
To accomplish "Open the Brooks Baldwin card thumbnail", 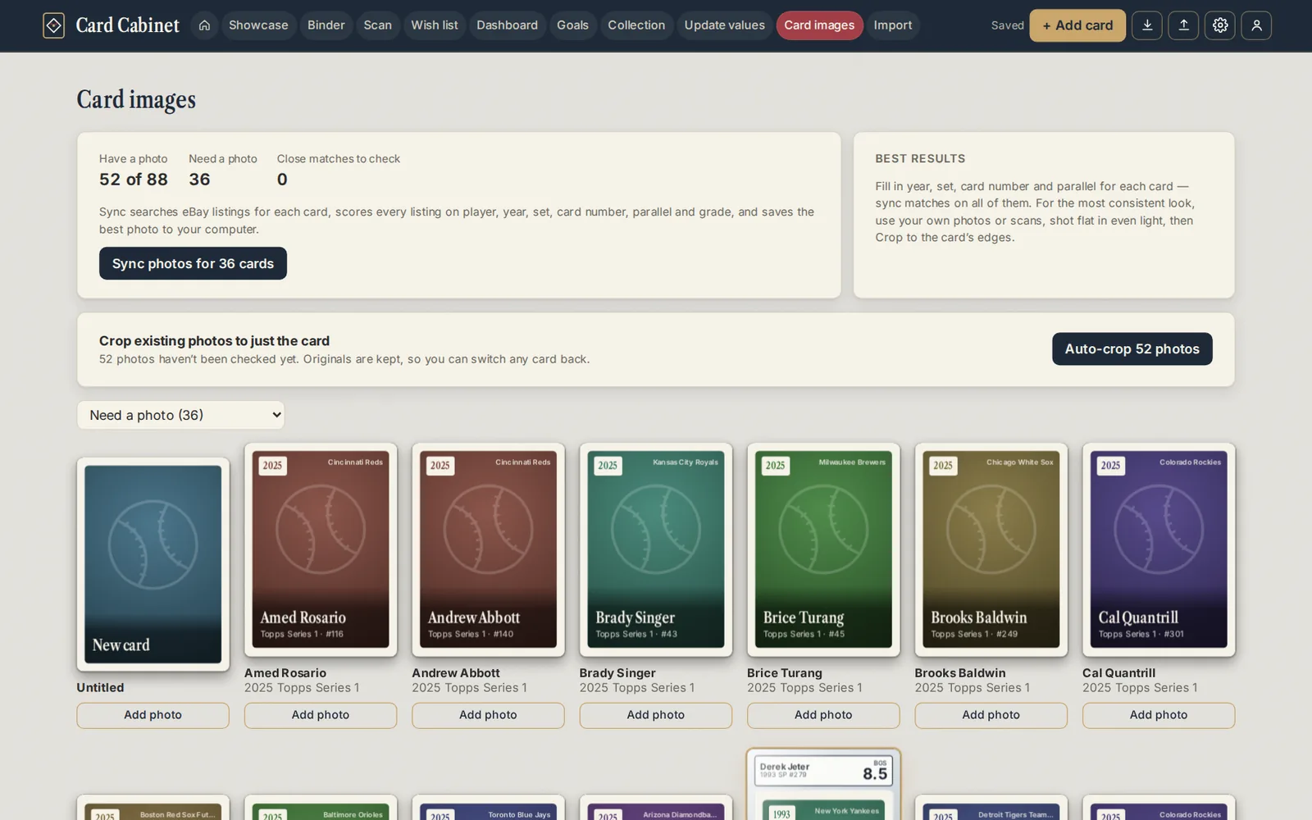I will tap(991, 549).
